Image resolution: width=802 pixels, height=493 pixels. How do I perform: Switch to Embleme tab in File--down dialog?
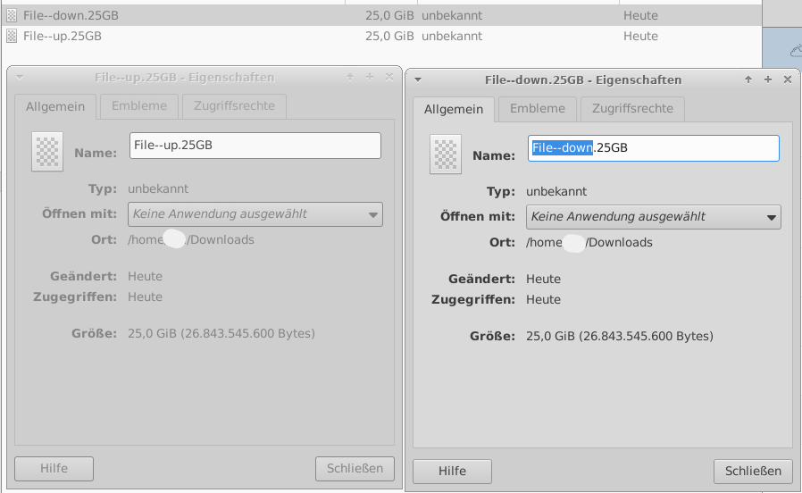click(x=538, y=108)
